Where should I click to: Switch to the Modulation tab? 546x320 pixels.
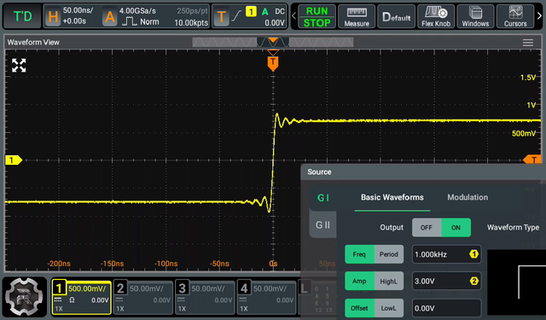pos(468,197)
